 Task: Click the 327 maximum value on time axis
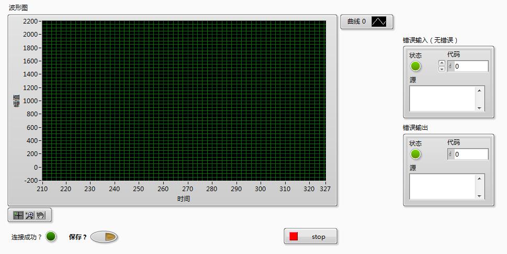pyautogui.click(x=324, y=189)
